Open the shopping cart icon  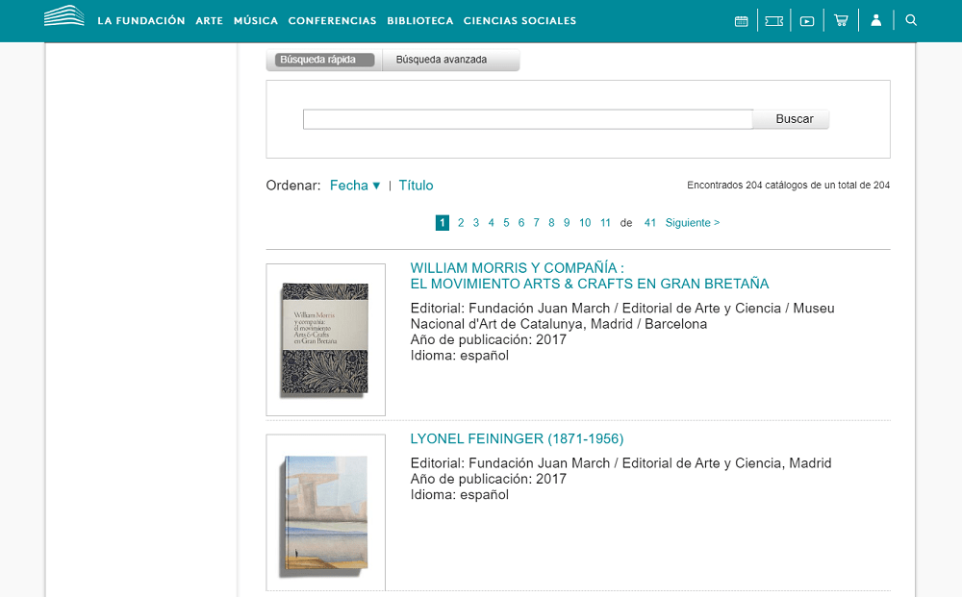coord(841,20)
